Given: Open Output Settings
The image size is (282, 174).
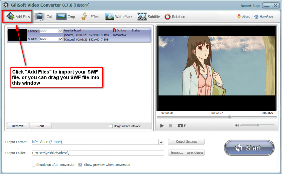Looking at the screenshot, I should (x=186, y=142).
